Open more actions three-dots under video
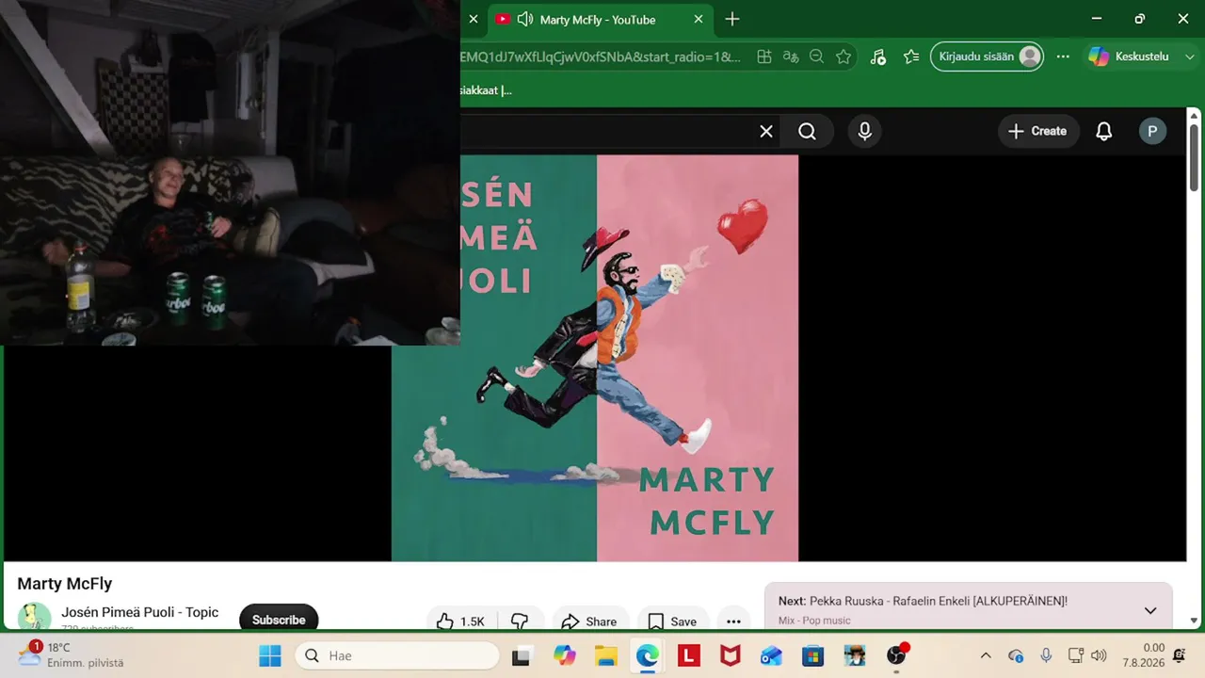The image size is (1205, 678). [733, 621]
